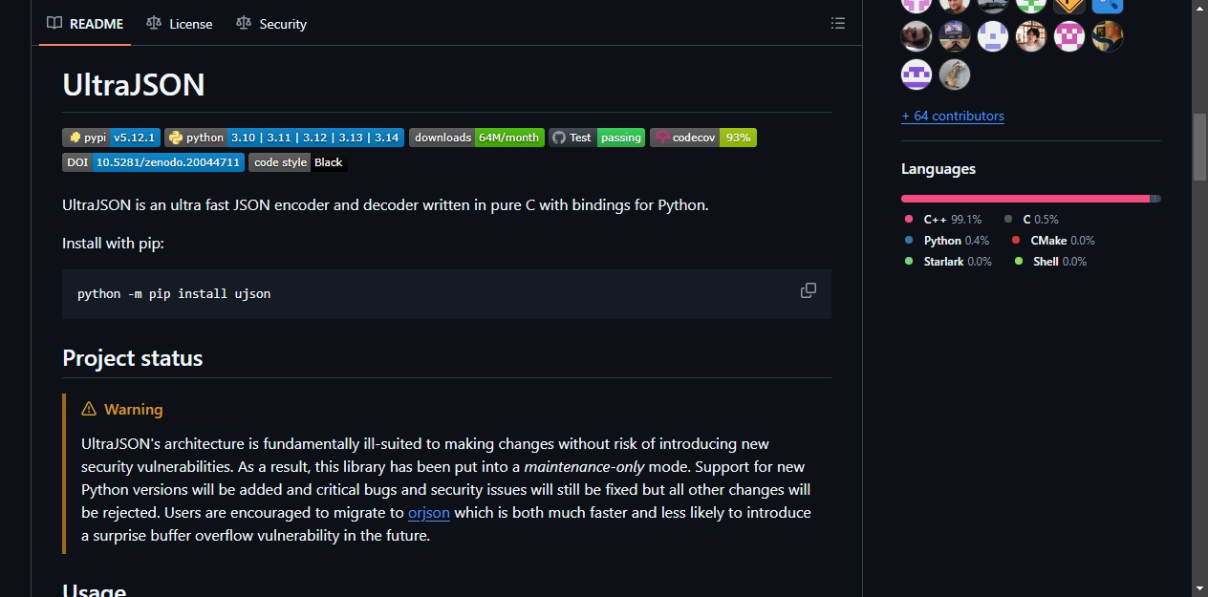Viewport: 1208px width, 597px height.
Task: Copy the pip install command
Action: click(x=809, y=290)
